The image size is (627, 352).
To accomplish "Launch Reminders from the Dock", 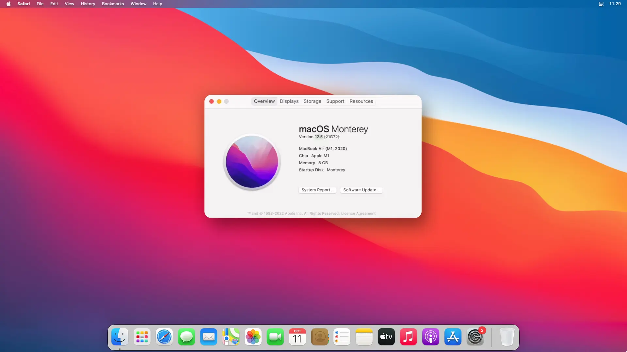I will coord(342,337).
